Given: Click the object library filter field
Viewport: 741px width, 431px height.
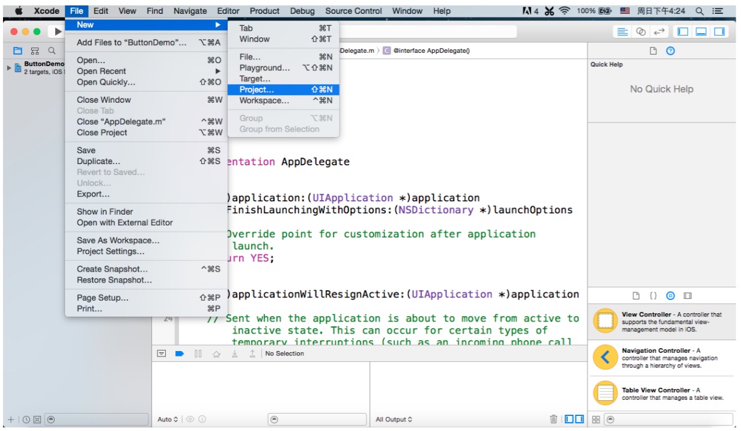Looking at the screenshot, I should coord(669,420).
